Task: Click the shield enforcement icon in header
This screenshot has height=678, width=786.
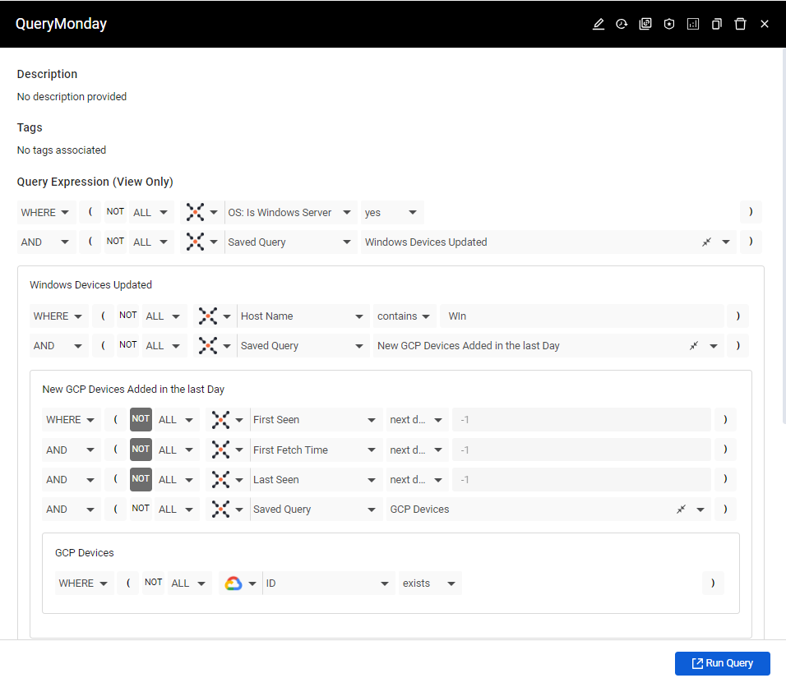Action: point(669,24)
